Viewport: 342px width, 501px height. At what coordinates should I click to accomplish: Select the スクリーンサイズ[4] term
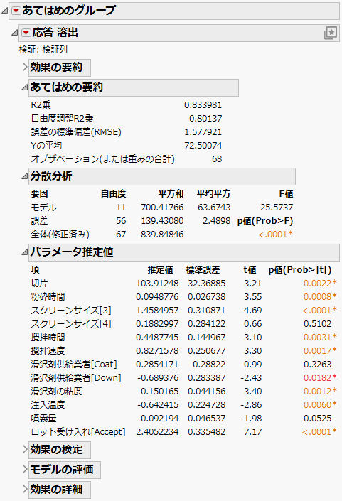tap(71, 323)
